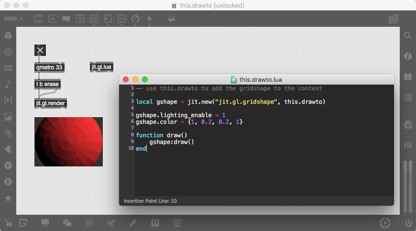
Task: Click line 8 function draw() in editor
Action: (161, 135)
